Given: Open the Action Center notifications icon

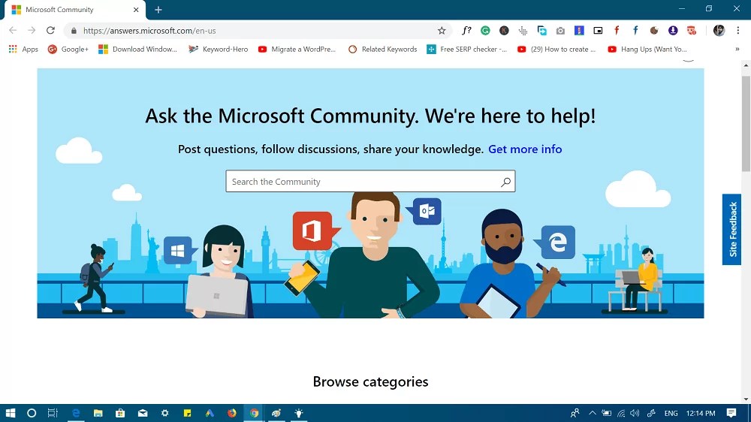Looking at the screenshot, I should 731,413.
